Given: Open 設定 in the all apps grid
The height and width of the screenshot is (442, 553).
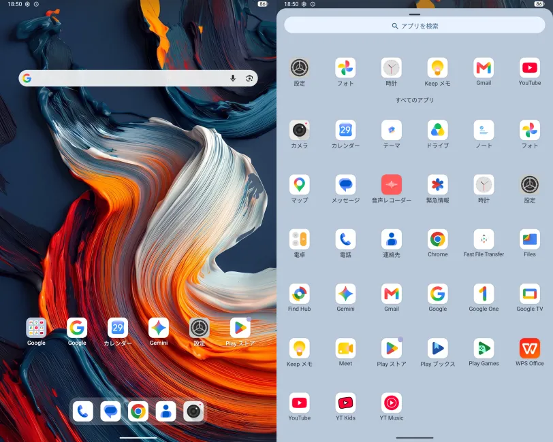Looking at the screenshot, I should click(x=529, y=184).
